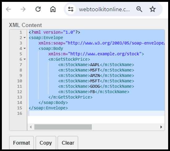The height and width of the screenshot is (151, 170).
Task: Click the scroll right arrow of editor
Action: tap(161, 127)
